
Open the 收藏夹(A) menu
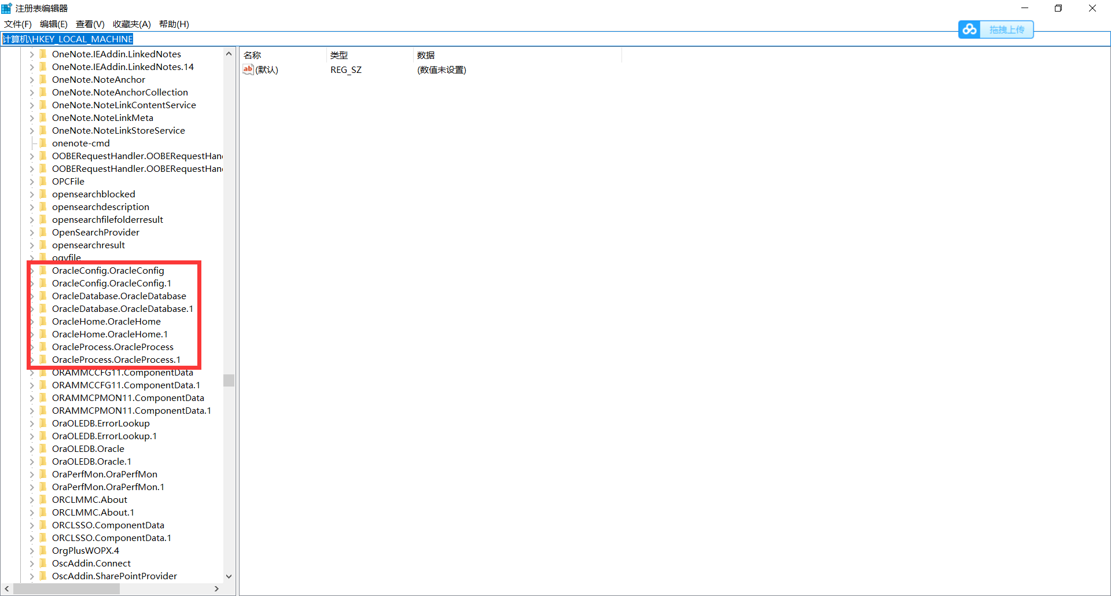pos(132,24)
